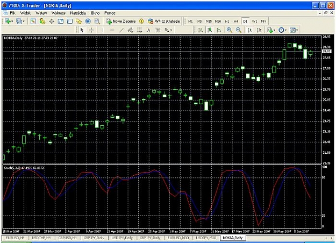Open the Widok menu
This screenshot has width=336, height=243.
25,13
